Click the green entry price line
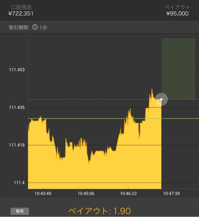The image size is (199, 217). (113, 119)
